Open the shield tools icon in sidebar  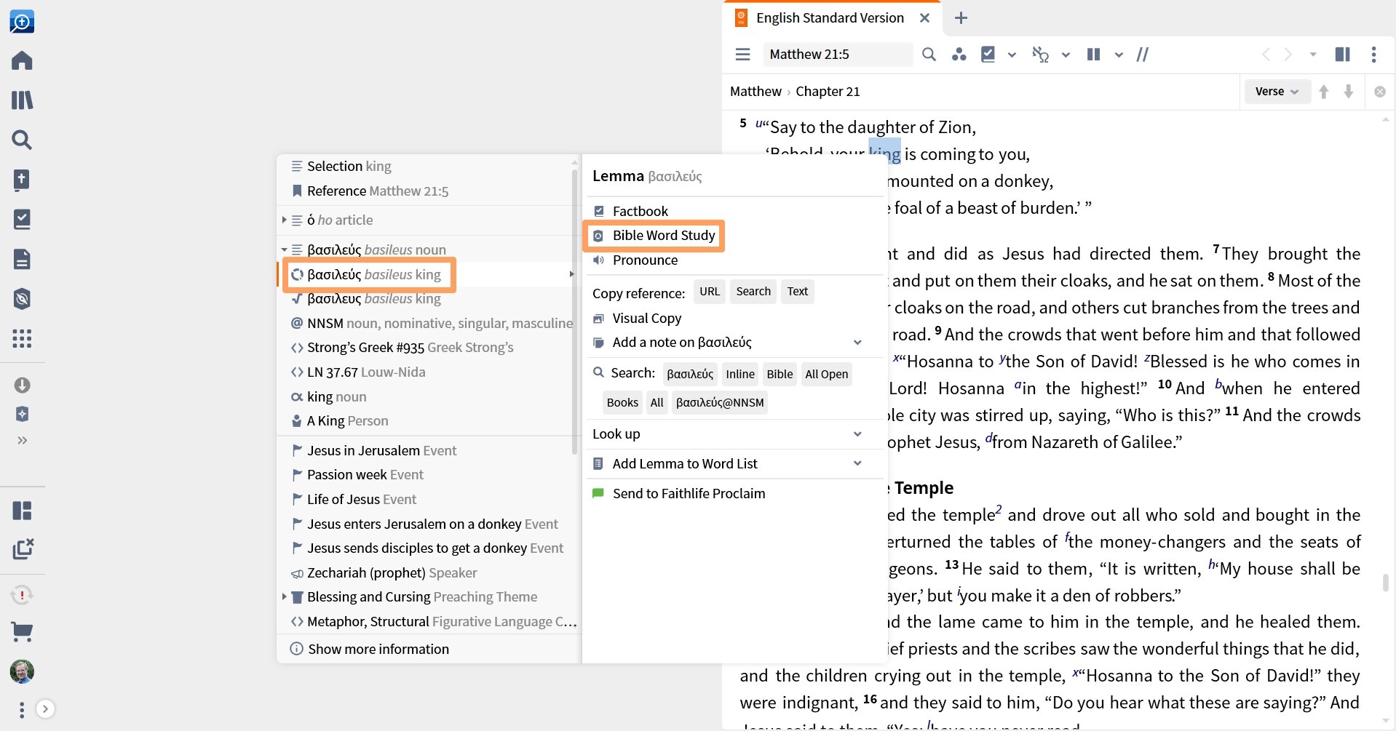click(x=22, y=298)
